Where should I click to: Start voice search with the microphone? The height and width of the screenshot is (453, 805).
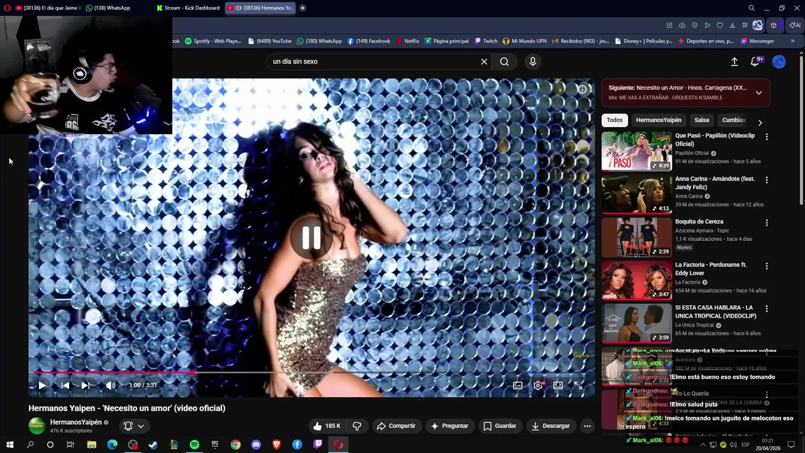click(x=533, y=62)
